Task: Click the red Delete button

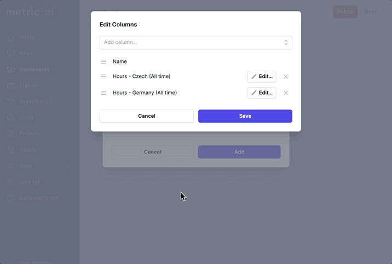Action: click(345, 12)
